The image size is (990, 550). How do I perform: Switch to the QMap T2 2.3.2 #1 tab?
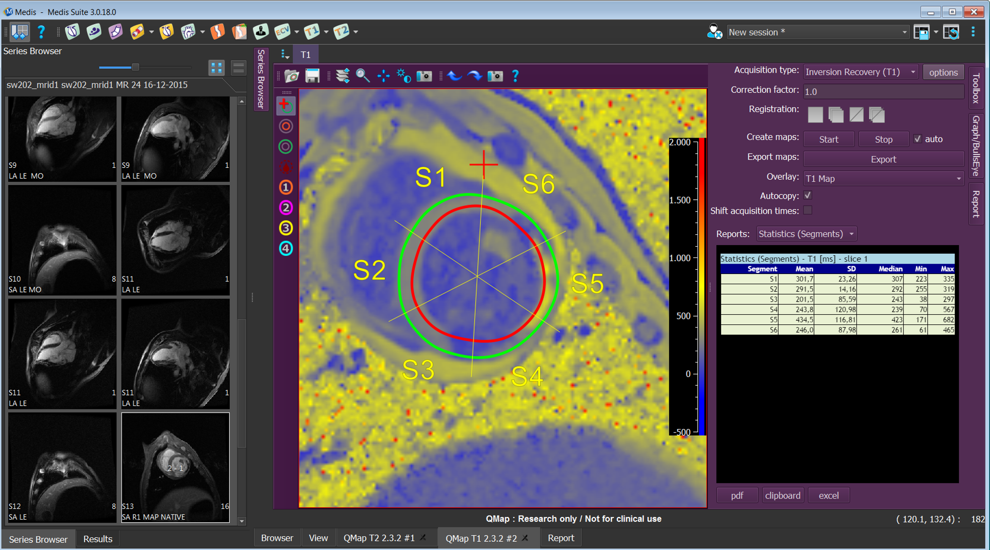379,538
